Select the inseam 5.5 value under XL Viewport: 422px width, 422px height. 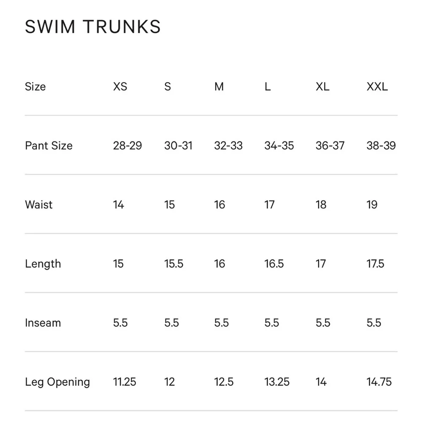323,323
